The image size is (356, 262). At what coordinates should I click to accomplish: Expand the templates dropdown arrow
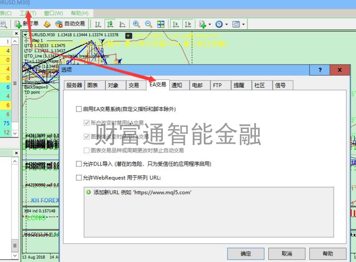[243, 24]
